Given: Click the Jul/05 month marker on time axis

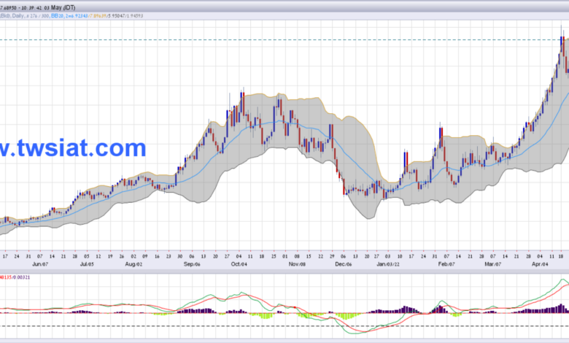Looking at the screenshot, I should [87, 264].
